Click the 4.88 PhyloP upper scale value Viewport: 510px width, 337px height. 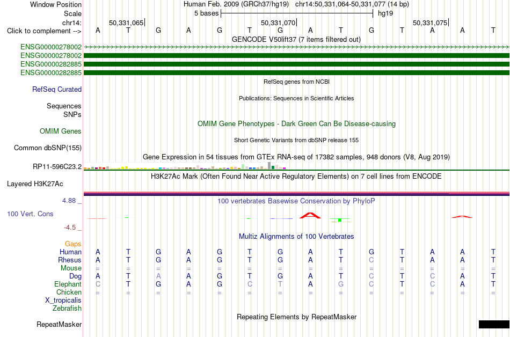[x=69, y=201]
